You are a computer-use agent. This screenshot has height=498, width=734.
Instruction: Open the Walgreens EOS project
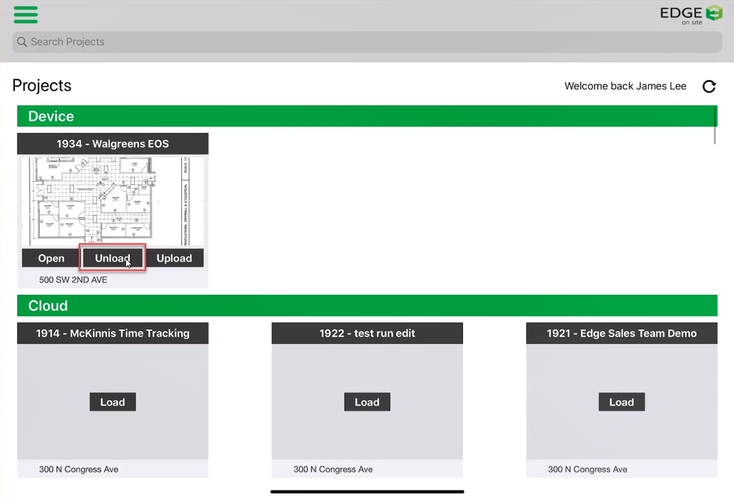[51, 258]
